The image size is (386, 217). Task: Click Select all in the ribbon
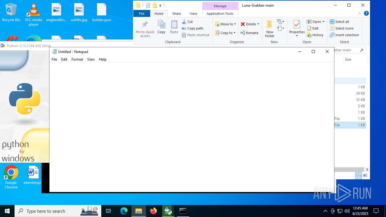click(339, 22)
